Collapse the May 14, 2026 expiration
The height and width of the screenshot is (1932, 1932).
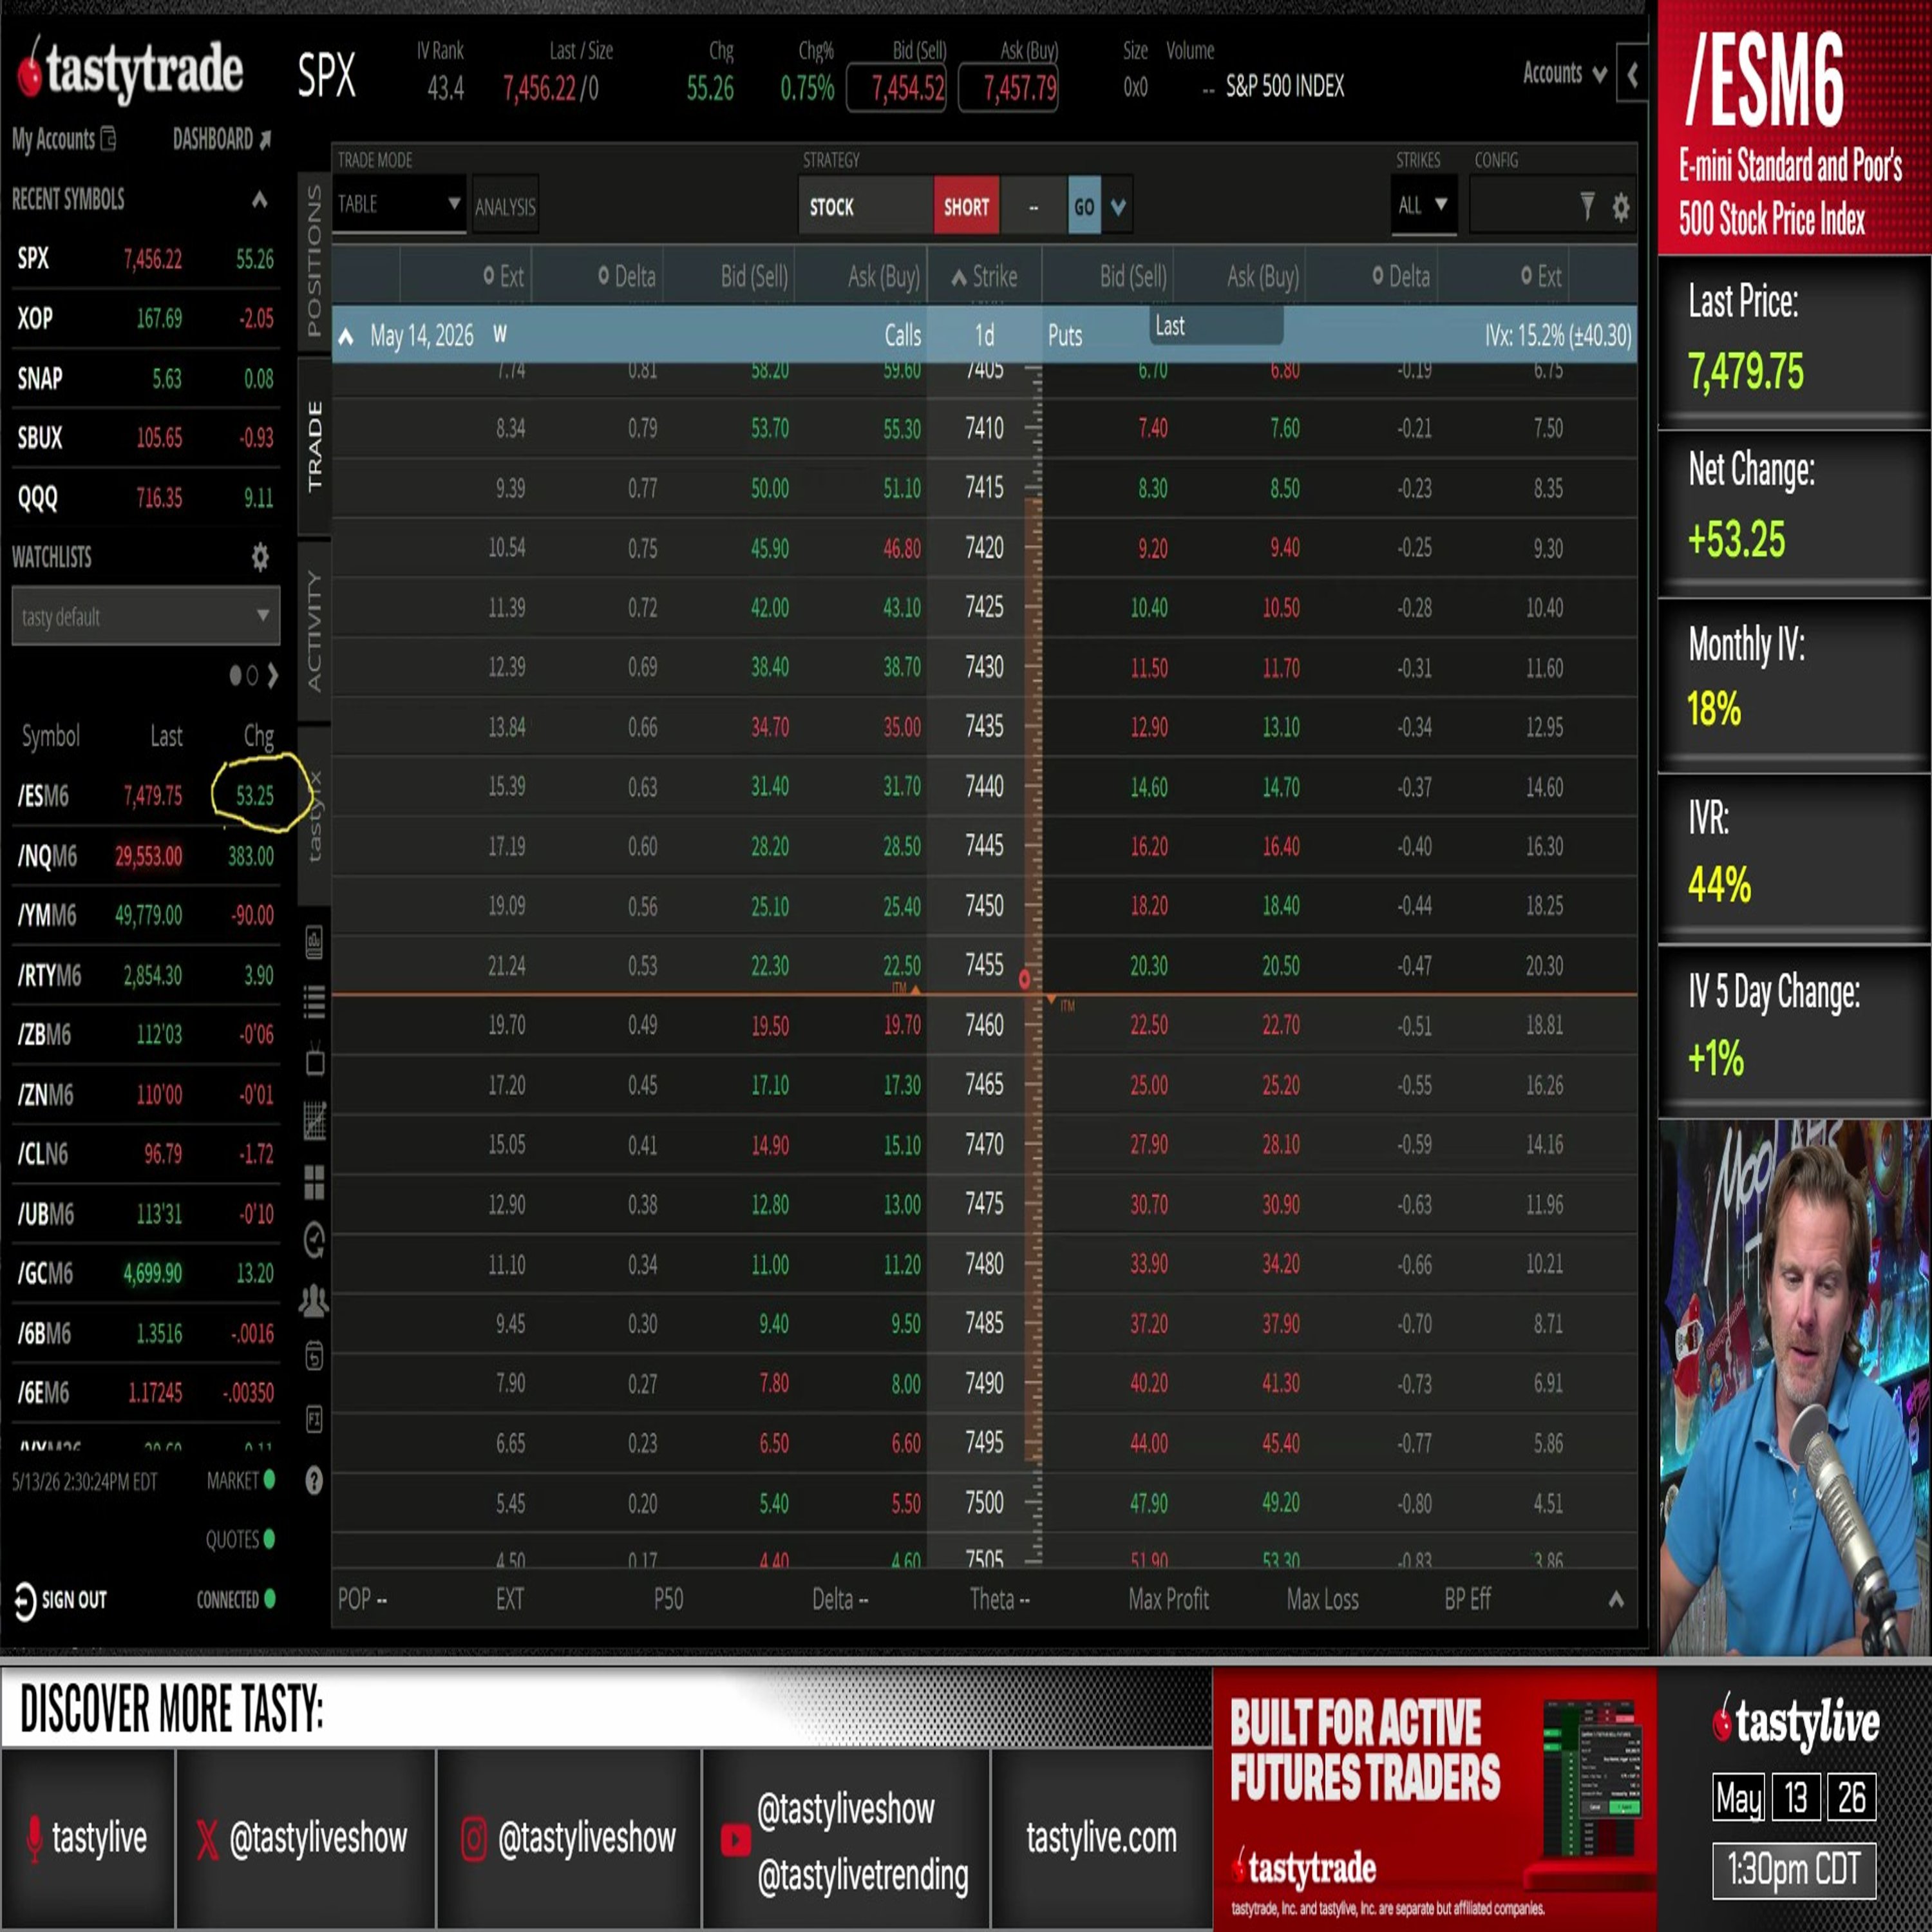[x=346, y=337]
